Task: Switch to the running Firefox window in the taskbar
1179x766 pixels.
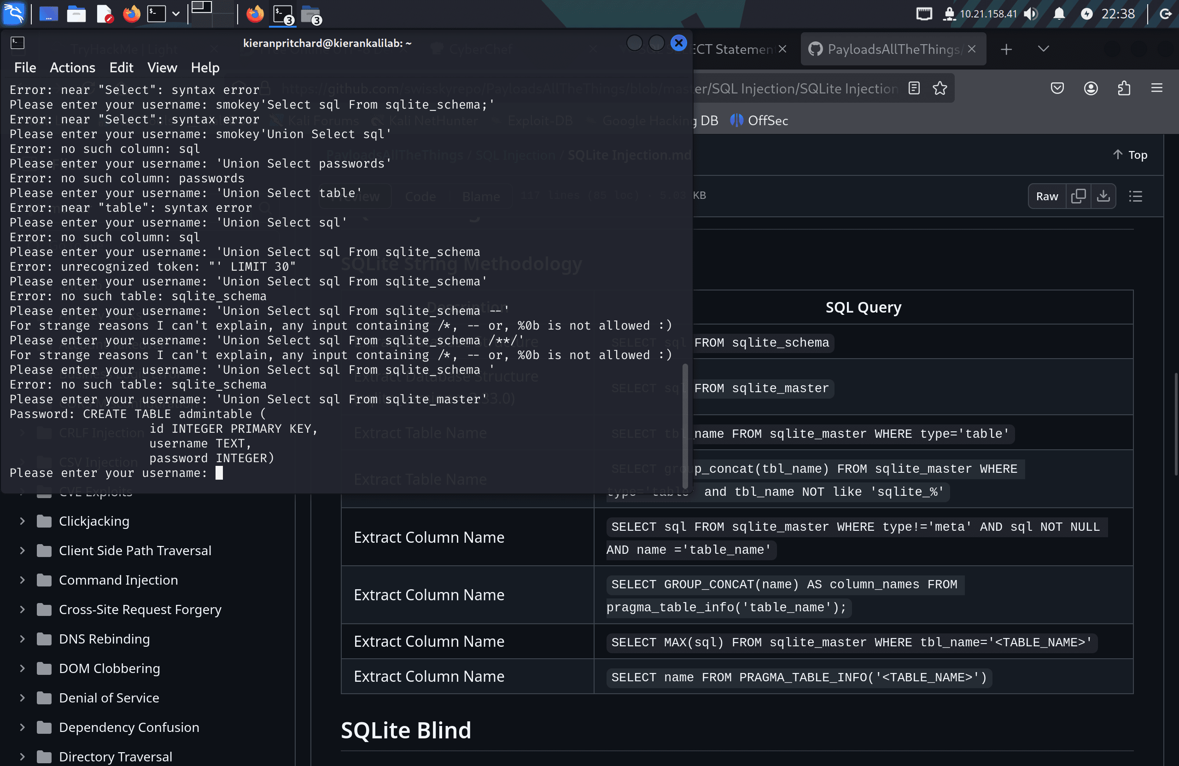Action: tap(255, 14)
